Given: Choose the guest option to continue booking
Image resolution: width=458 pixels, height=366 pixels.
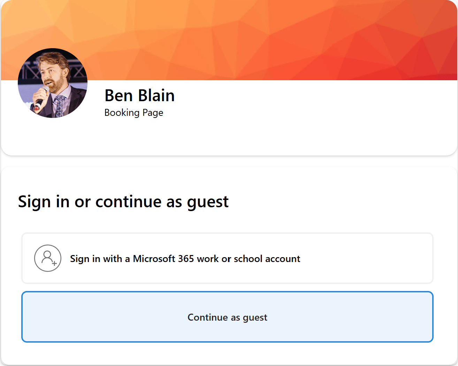Looking at the screenshot, I should (x=227, y=317).
